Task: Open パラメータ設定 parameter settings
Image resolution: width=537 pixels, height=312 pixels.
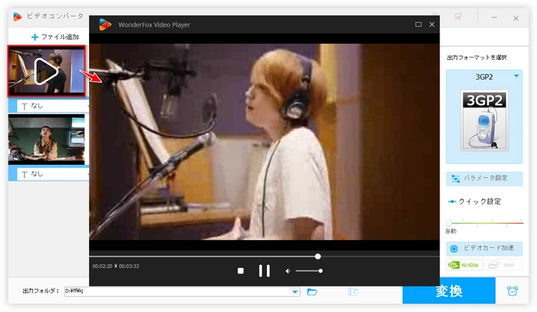Action: (x=484, y=179)
